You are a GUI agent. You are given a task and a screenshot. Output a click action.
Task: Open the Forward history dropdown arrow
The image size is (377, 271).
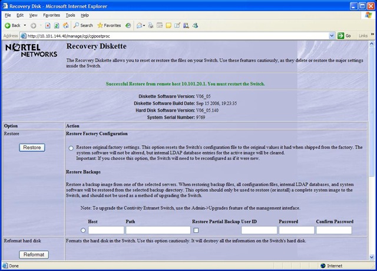click(41, 25)
